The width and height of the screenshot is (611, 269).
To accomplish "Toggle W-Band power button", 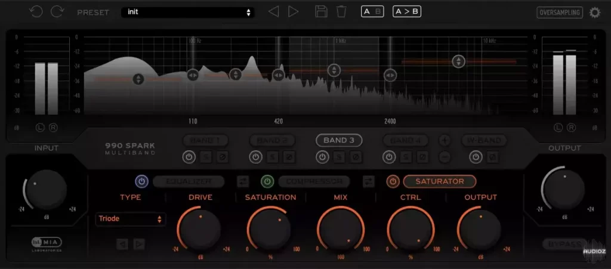I will click(x=476, y=157).
